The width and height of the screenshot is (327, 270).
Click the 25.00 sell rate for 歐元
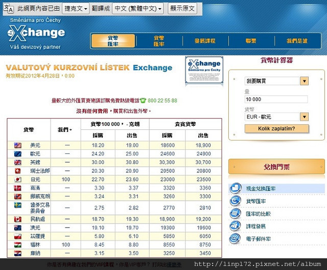point(132,154)
